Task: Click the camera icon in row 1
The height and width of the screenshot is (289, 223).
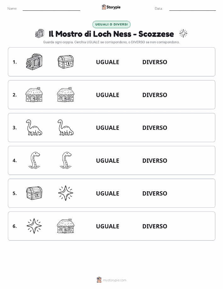Action: tap(34, 62)
